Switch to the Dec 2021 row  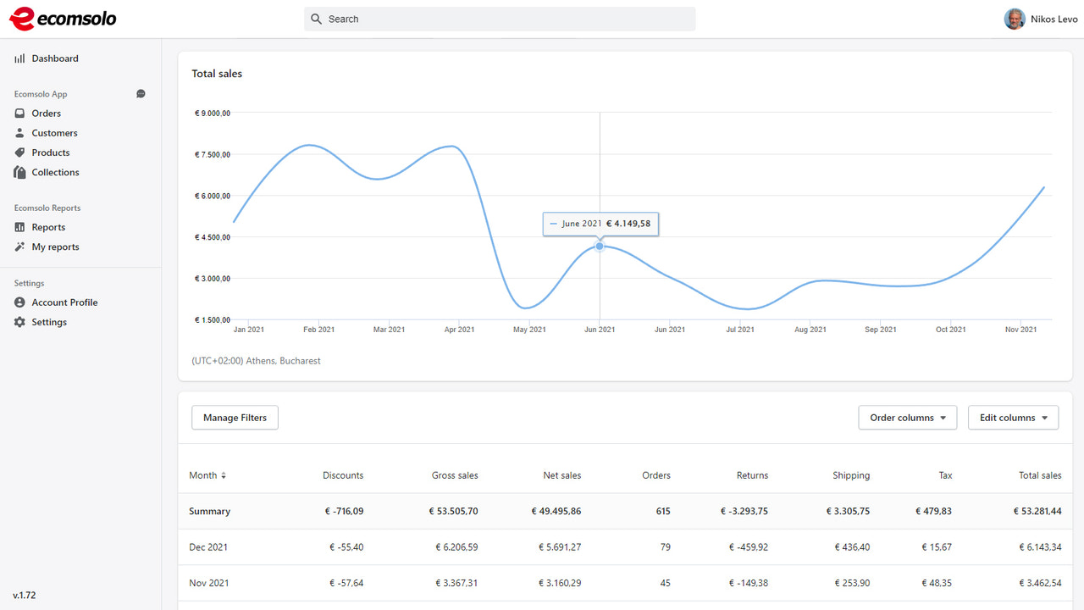pos(208,546)
